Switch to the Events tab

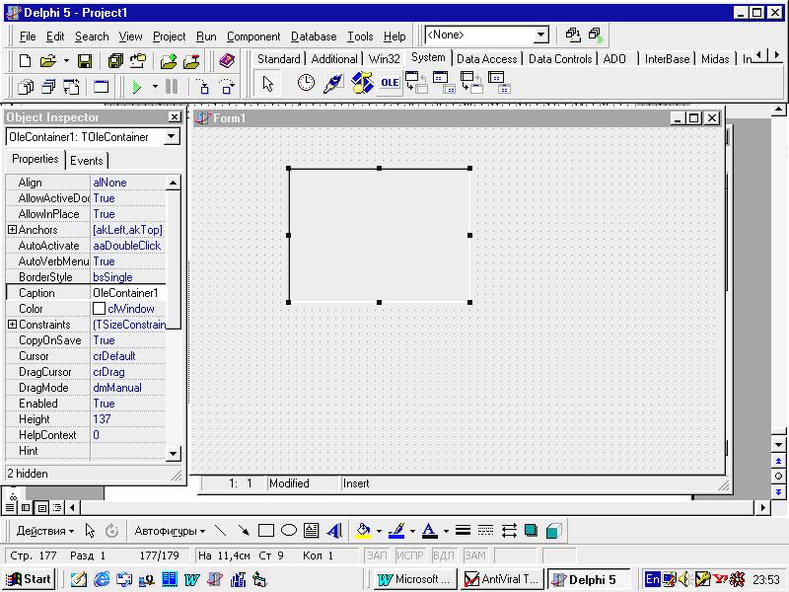point(86,161)
